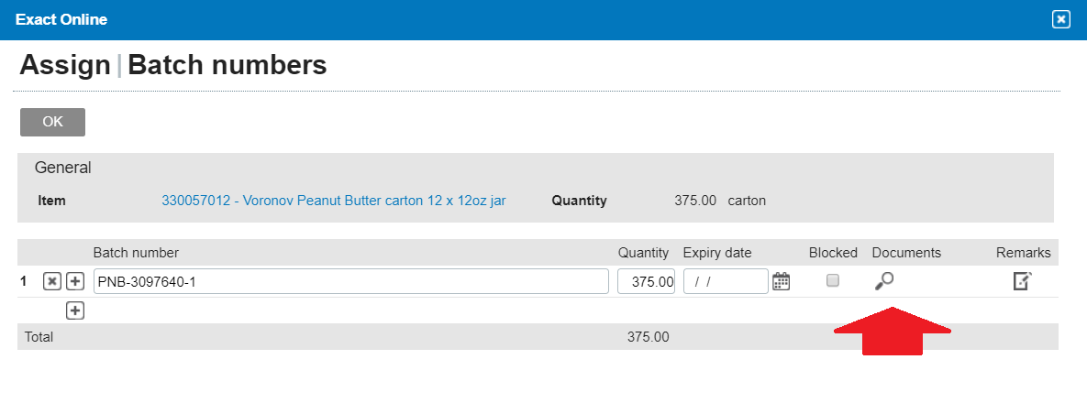1087x403 pixels.
Task: Click into the Expiry date field
Action: coord(726,282)
